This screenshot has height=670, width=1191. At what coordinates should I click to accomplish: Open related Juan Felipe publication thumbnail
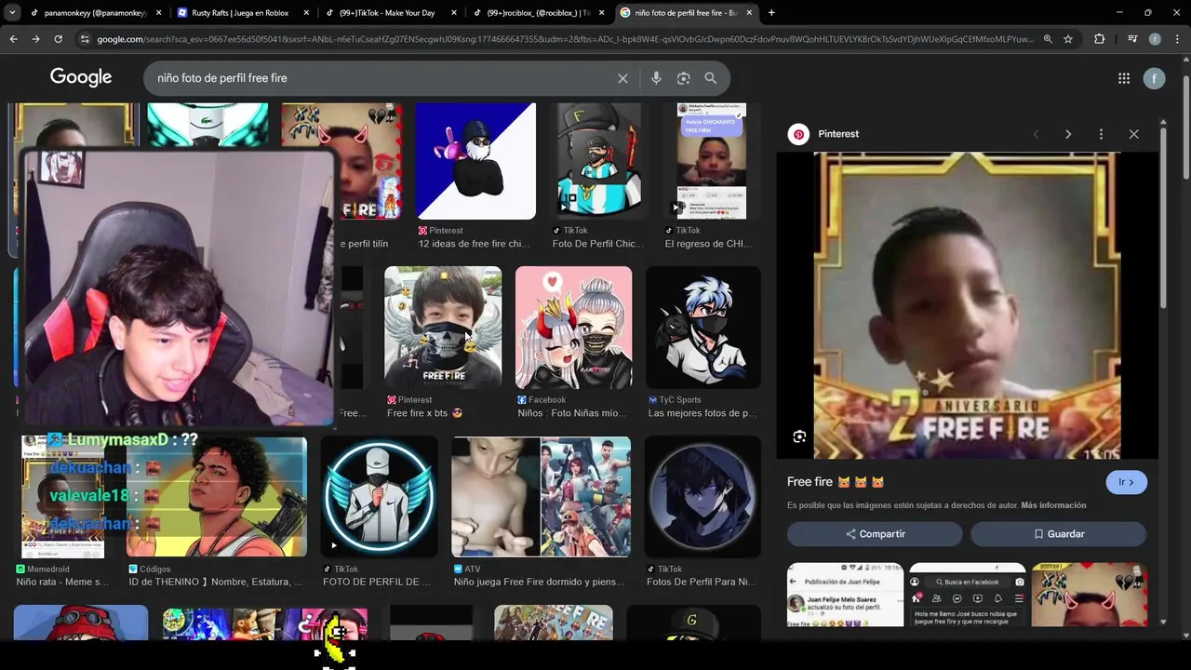point(845,595)
